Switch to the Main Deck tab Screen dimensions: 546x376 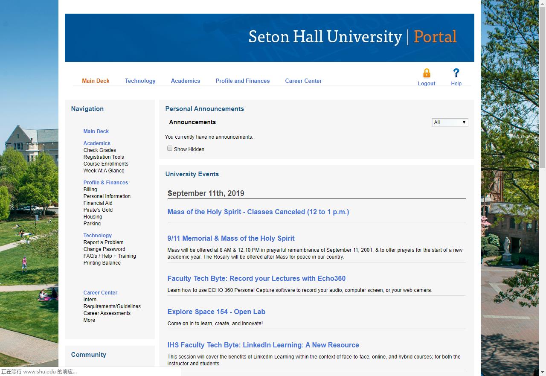[x=96, y=81]
